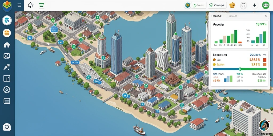Image resolution: width=273 pixels, height=136 pixels.
Task: Click the app logo in the top-left corner
Action: pyautogui.click(x=7, y=6)
